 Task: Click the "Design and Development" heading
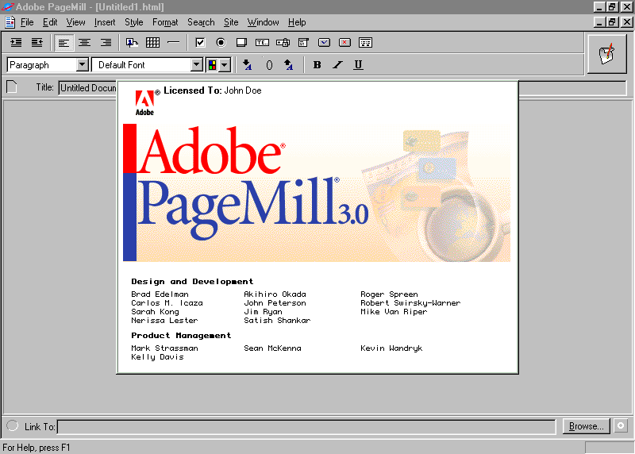192,282
